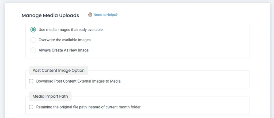Click 'Download Post Content External Images to Media' text
This screenshot has height=118, width=274.
[x=78, y=81]
